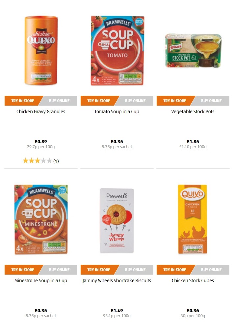The width and height of the screenshot is (233, 336).
Task: Click BUY ONLINE under Jammy Wheels Shortcake Biscuits
Action: click(136, 270)
